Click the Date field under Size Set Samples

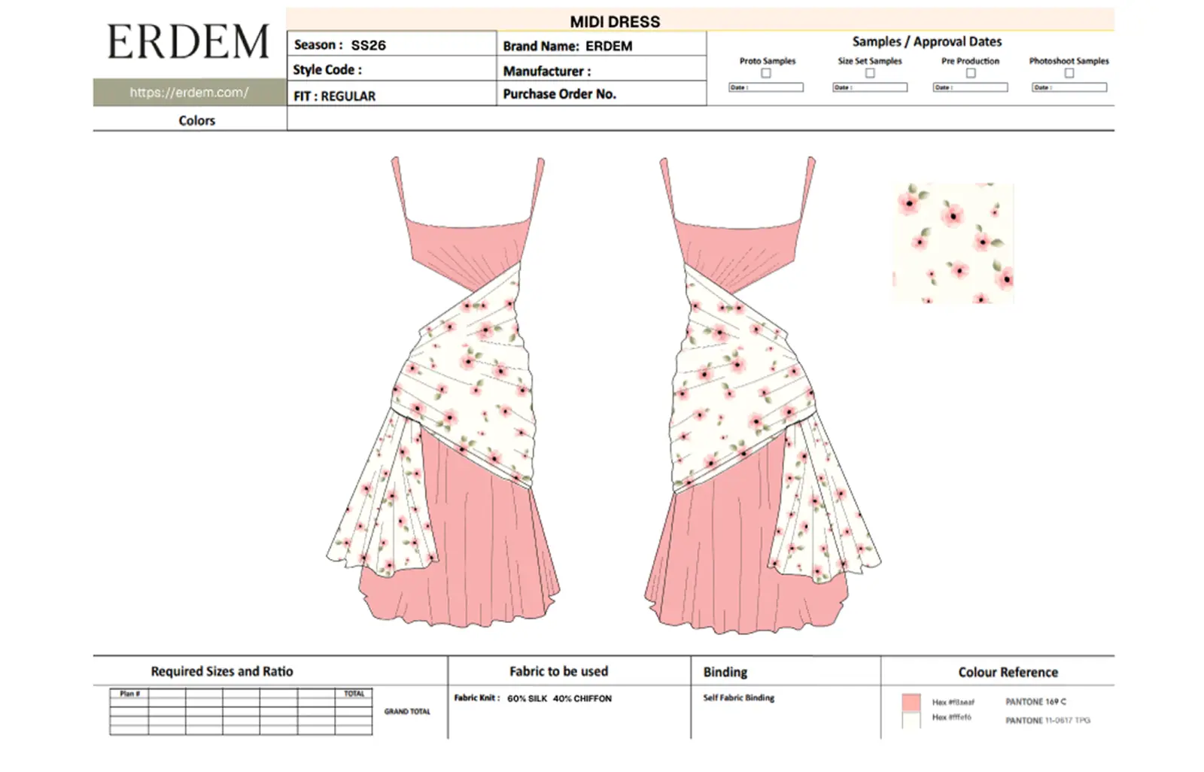(870, 87)
